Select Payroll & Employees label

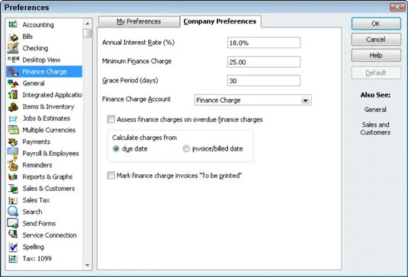50,154
